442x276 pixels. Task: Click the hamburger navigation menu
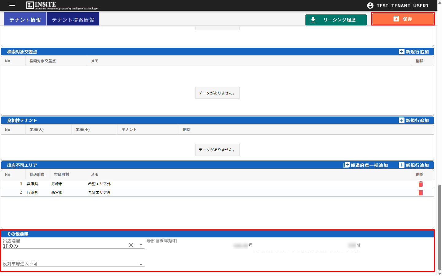pos(12,5)
